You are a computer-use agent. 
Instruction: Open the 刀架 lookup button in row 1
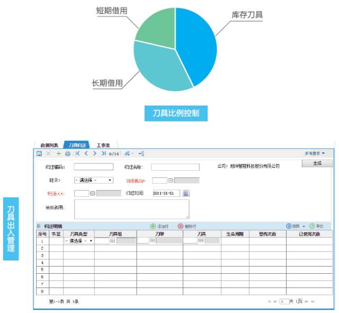(153, 240)
